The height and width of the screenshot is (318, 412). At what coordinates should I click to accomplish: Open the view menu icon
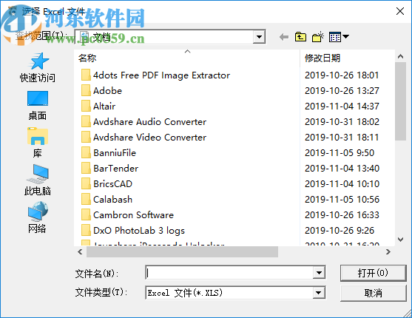click(335, 37)
